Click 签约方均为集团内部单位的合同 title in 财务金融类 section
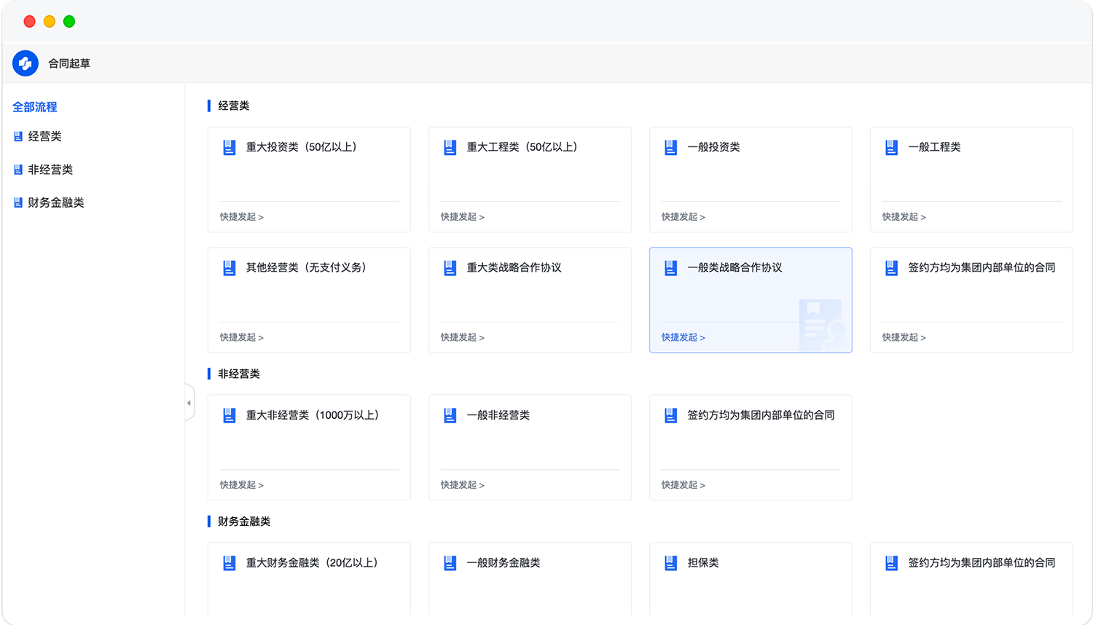This screenshot has height=625, width=1093. [x=982, y=563]
